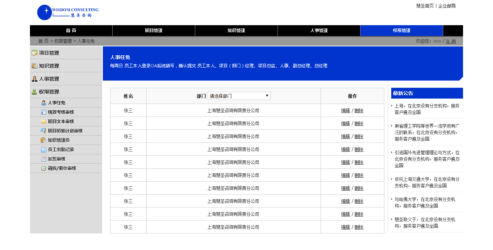
Task: Open the 企业邮局 link at top
Action: click(x=447, y=6)
